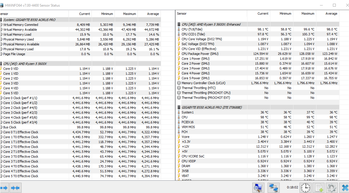Click thermometer icon beside PCH
Viewport: 349px width, 193px height.
click(x=179, y=132)
